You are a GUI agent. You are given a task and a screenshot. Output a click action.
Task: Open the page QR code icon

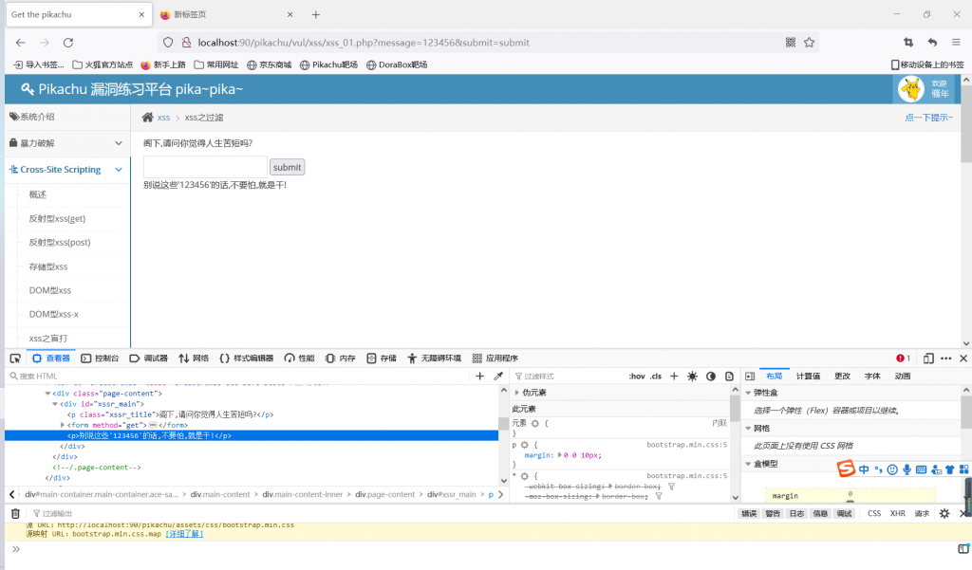pyautogui.click(x=791, y=43)
